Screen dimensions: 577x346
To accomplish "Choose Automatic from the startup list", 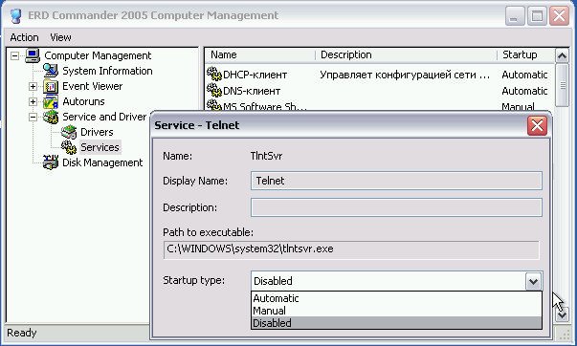I will (x=396, y=298).
